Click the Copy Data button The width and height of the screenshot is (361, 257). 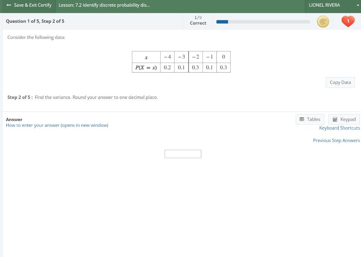[339, 82]
